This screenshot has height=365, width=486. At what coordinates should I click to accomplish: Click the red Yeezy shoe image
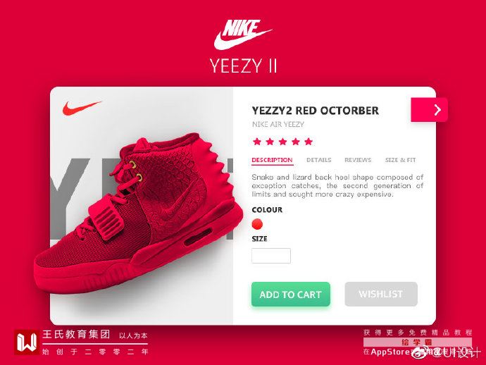(139, 214)
